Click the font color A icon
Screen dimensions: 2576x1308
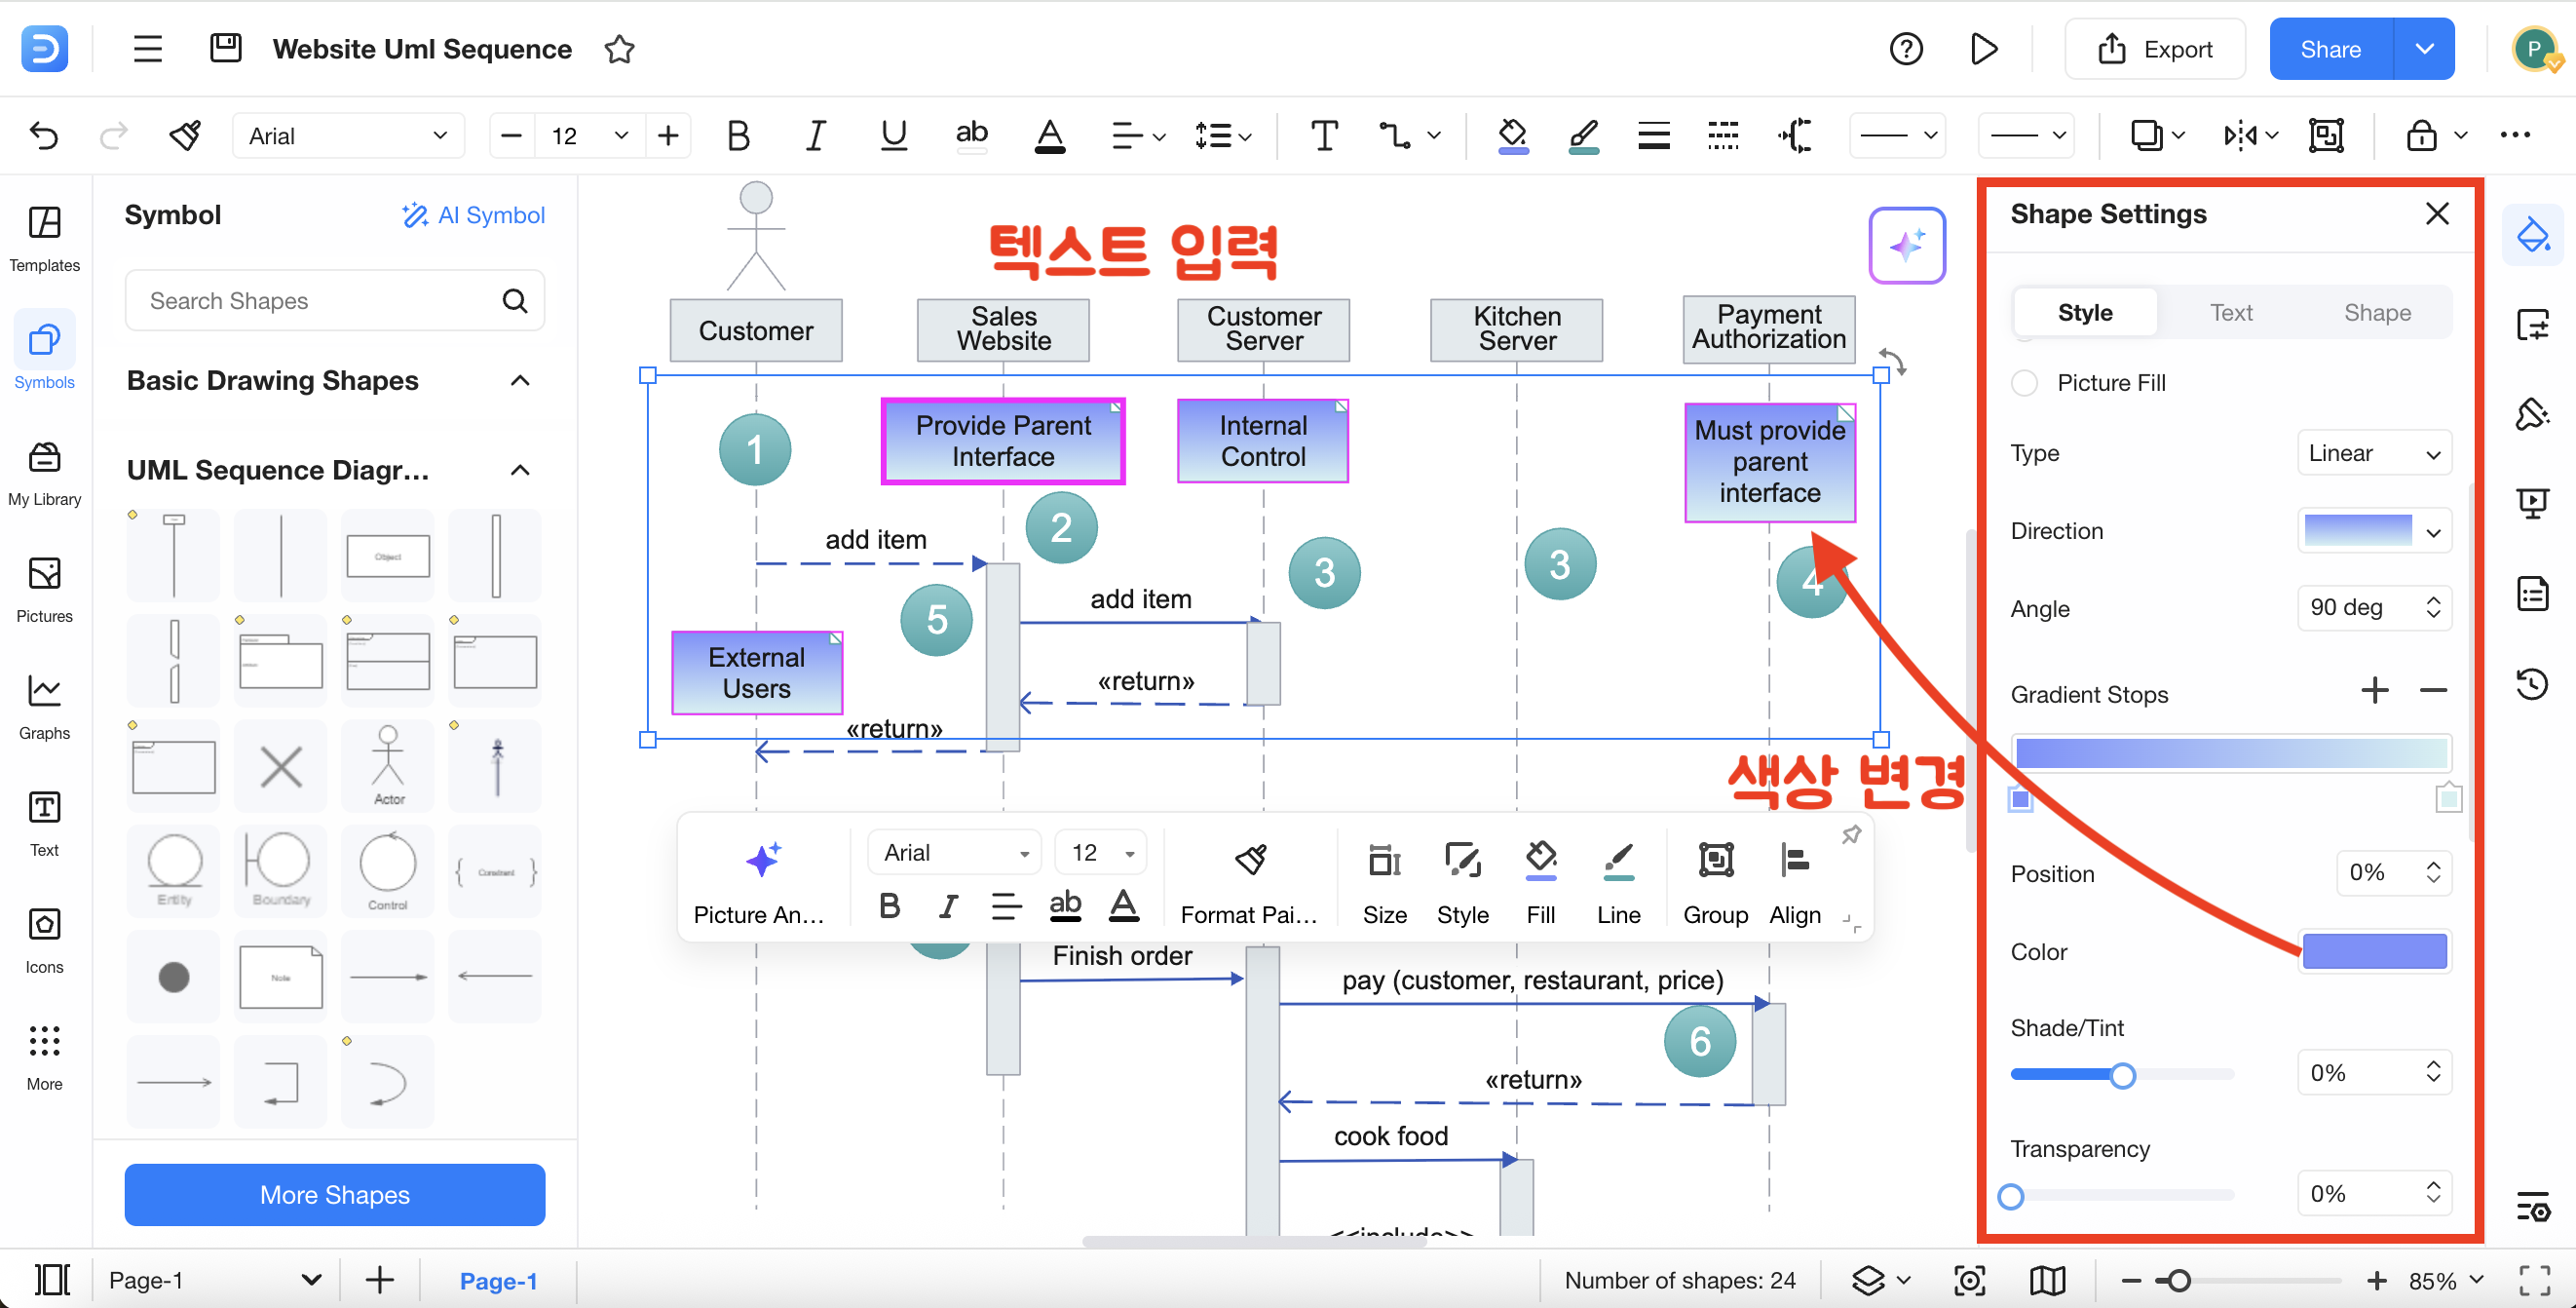click(1049, 135)
